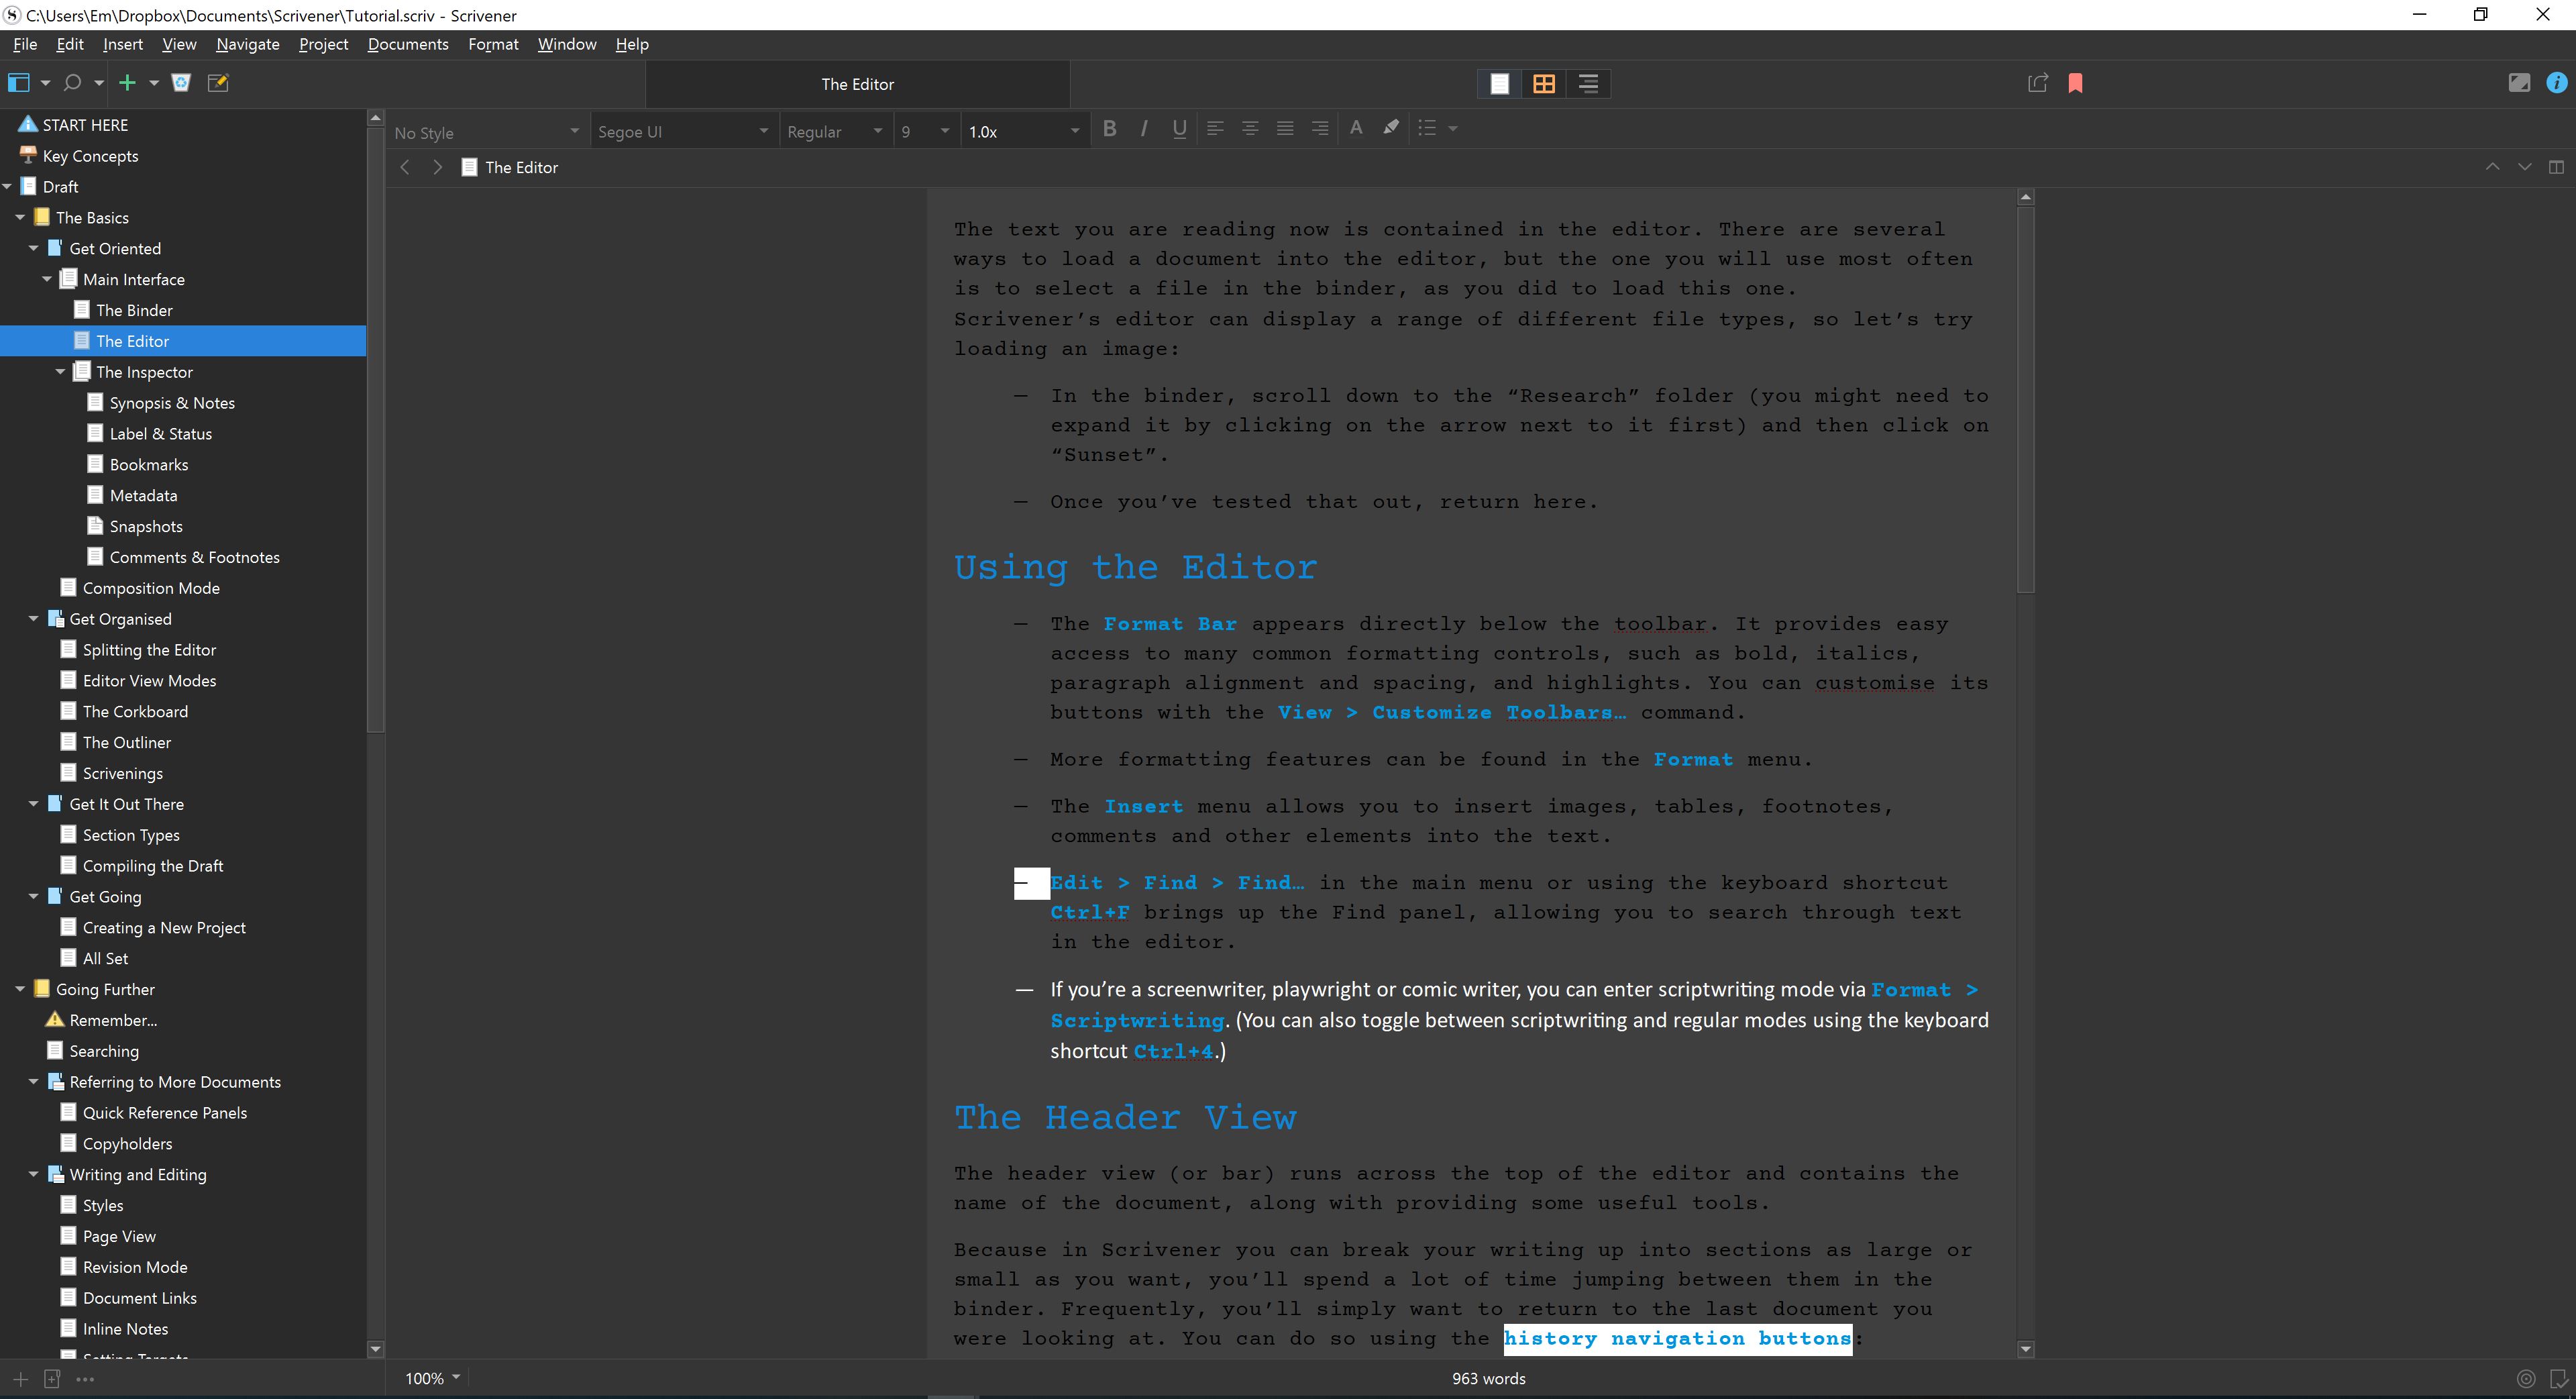The width and height of the screenshot is (2576, 1399).
Task: Go forward in document history
Action: click(x=437, y=167)
